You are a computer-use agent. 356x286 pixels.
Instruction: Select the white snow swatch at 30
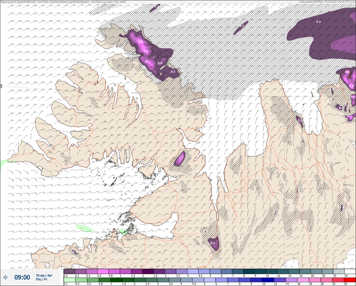coord(350,271)
